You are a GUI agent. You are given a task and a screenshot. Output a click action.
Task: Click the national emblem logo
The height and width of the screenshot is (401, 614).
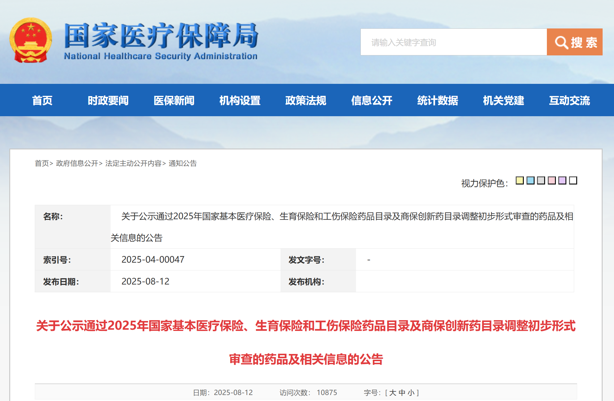click(31, 40)
